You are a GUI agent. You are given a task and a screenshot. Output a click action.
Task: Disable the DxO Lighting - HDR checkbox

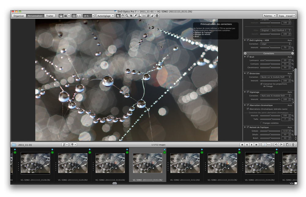coord(248,40)
